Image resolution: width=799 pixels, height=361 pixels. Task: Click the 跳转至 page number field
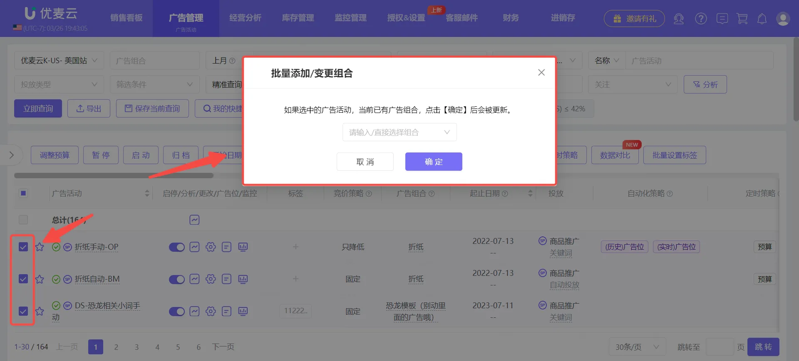pos(720,347)
